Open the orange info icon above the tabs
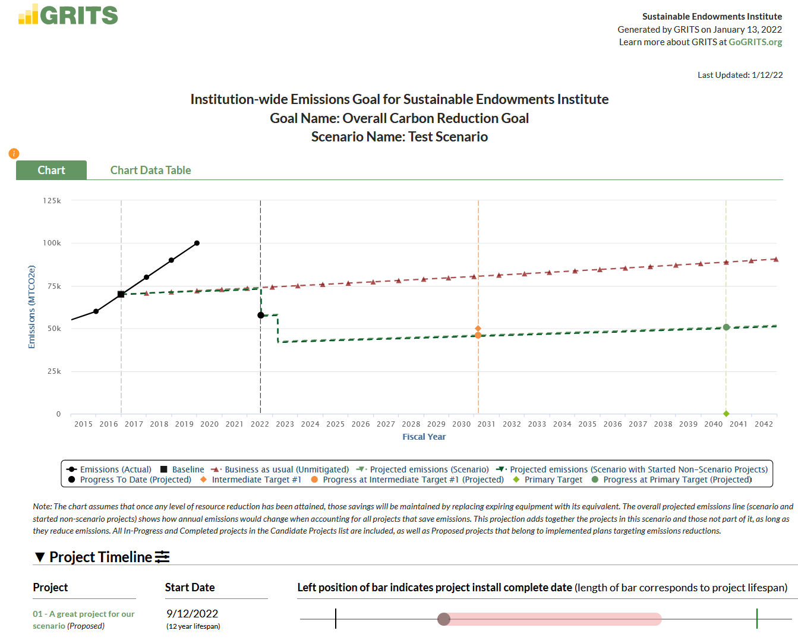This screenshot has height=640, width=798. [13, 153]
